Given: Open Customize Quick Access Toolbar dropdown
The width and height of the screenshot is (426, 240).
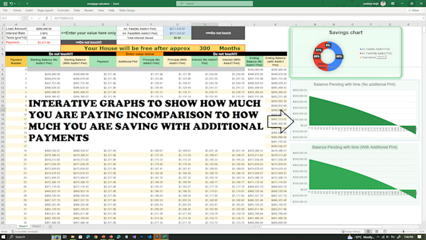Looking at the screenshot, I should pyautogui.click(x=27, y=4).
